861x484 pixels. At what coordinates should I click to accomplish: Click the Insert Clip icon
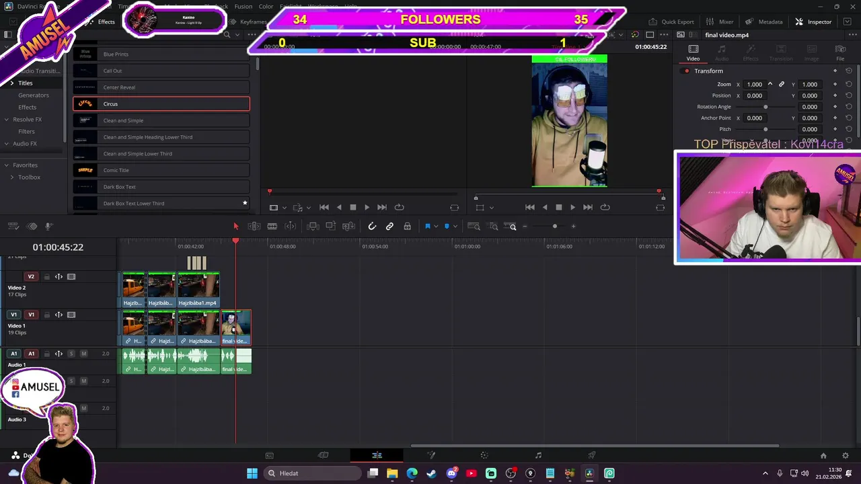pos(313,227)
